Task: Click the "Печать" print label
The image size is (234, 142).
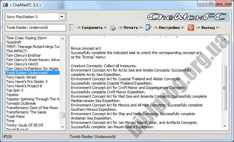Action: point(131,28)
